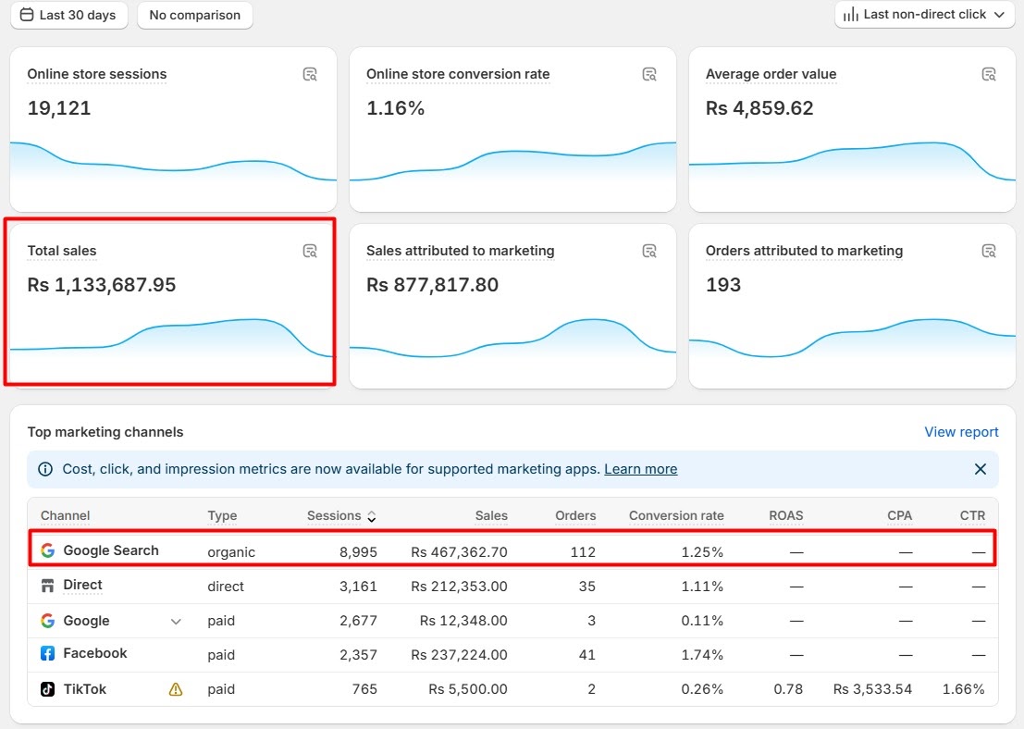Screen dimensions: 1024x729
Task: Open the No comparison period selector
Action: [x=194, y=15]
